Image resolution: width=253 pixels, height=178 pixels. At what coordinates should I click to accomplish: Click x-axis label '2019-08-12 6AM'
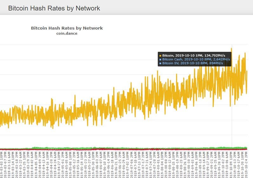pyautogui.click(x=170, y=165)
